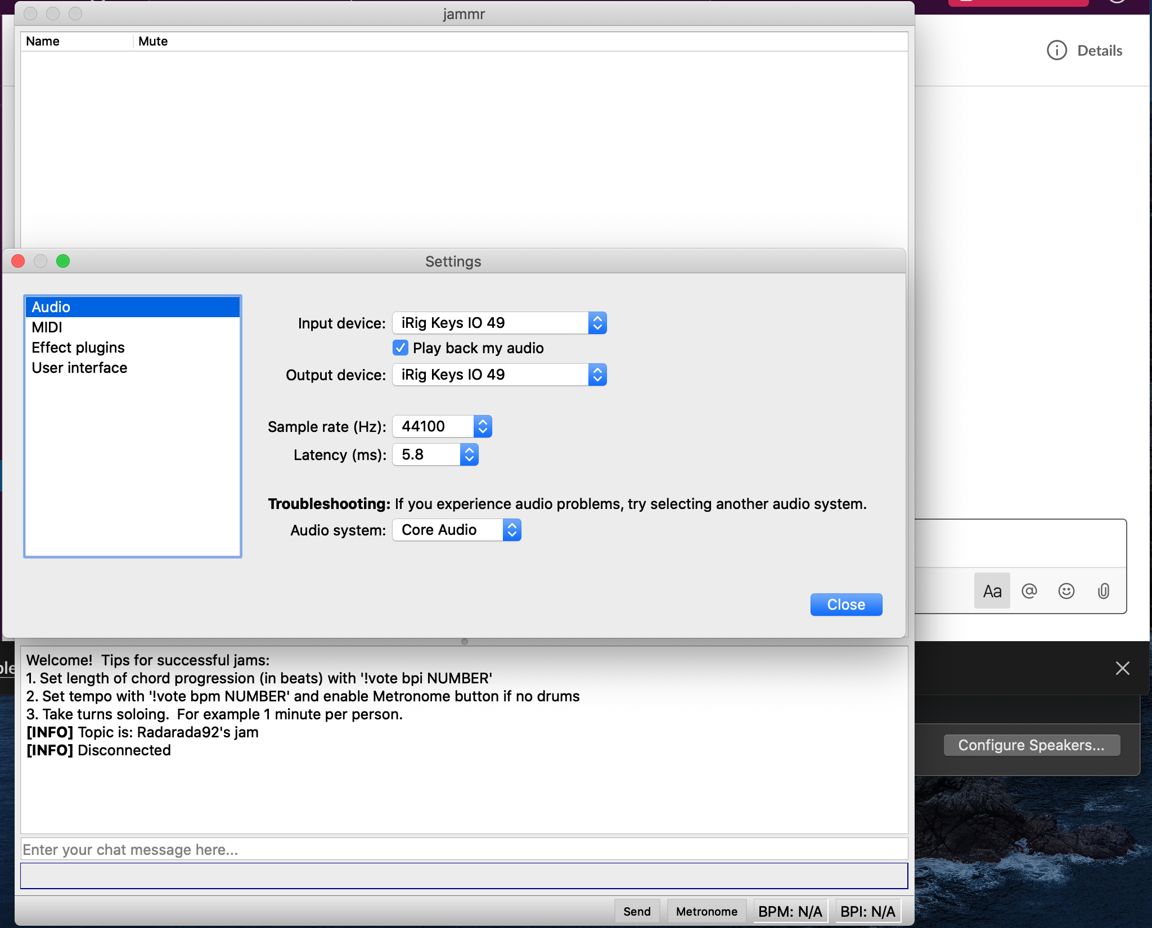Click the @ mention icon
The image size is (1152, 928).
1029,591
